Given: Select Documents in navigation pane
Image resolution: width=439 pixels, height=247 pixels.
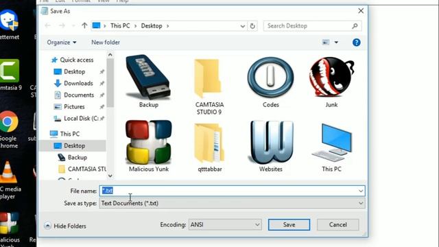Looking at the screenshot, I should (74, 95).
